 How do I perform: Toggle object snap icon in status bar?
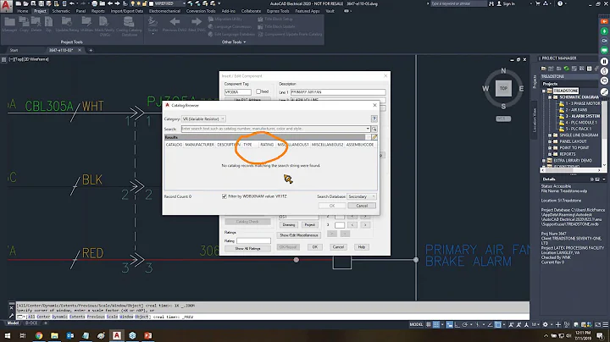(498, 324)
